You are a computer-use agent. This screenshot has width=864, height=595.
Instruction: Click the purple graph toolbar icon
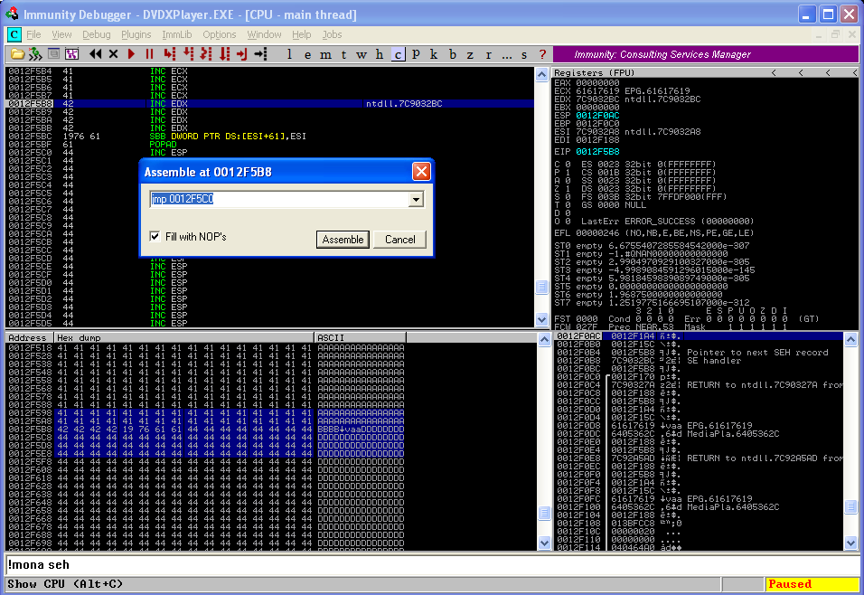71,54
